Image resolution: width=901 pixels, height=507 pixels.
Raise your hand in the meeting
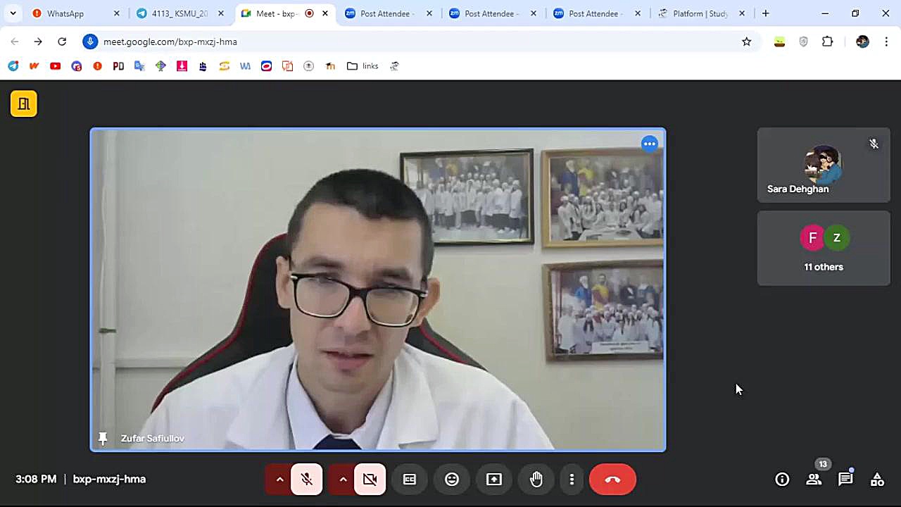pos(536,480)
